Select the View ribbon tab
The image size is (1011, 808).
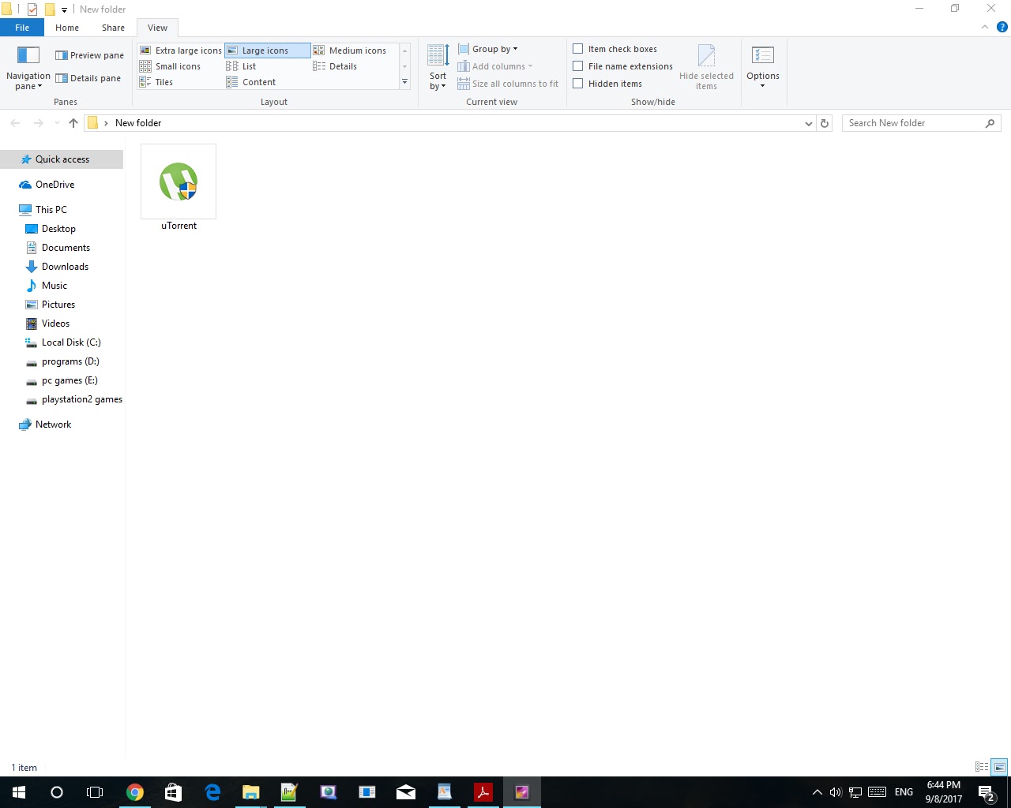pyautogui.click(x=157, y=28)
